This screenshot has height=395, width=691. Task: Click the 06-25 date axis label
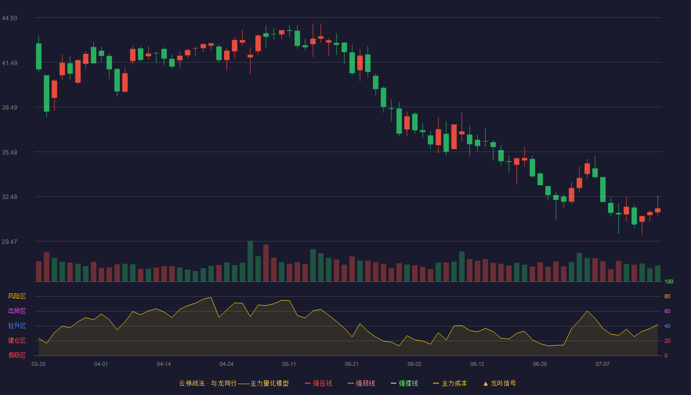click(540, 364)
